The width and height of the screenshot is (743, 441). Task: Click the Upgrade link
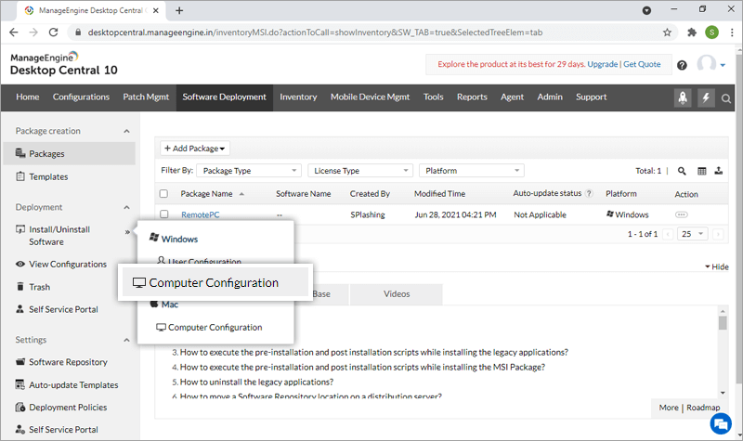602,64
